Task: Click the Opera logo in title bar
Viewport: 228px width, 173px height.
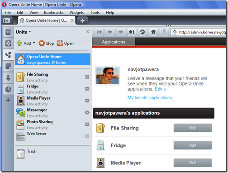Action: pyautogui.click(x=4, y=5)
